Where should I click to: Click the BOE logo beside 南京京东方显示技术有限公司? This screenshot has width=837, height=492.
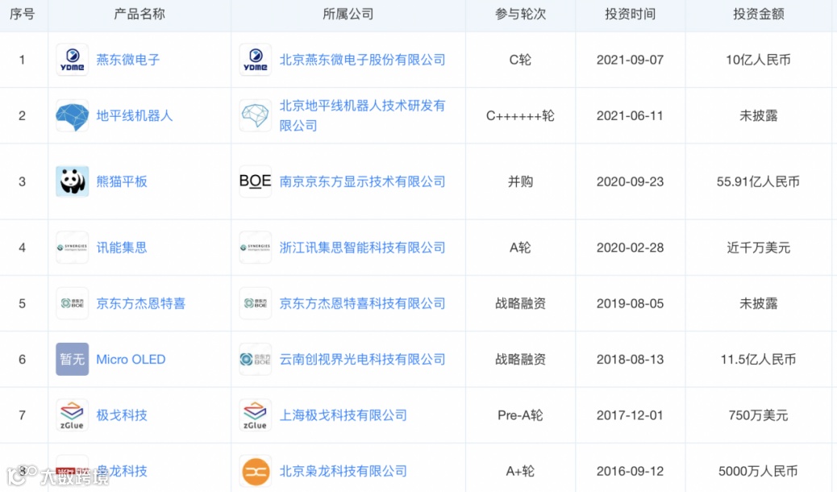point(255,181)
